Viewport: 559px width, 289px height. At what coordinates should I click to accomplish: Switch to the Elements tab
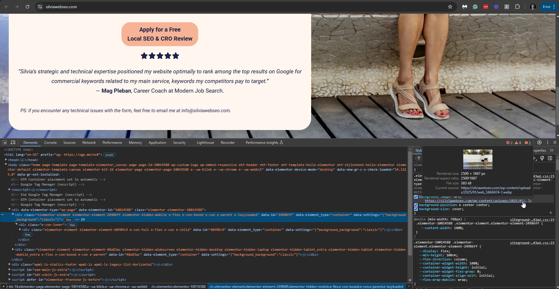(x=30, y=143)
